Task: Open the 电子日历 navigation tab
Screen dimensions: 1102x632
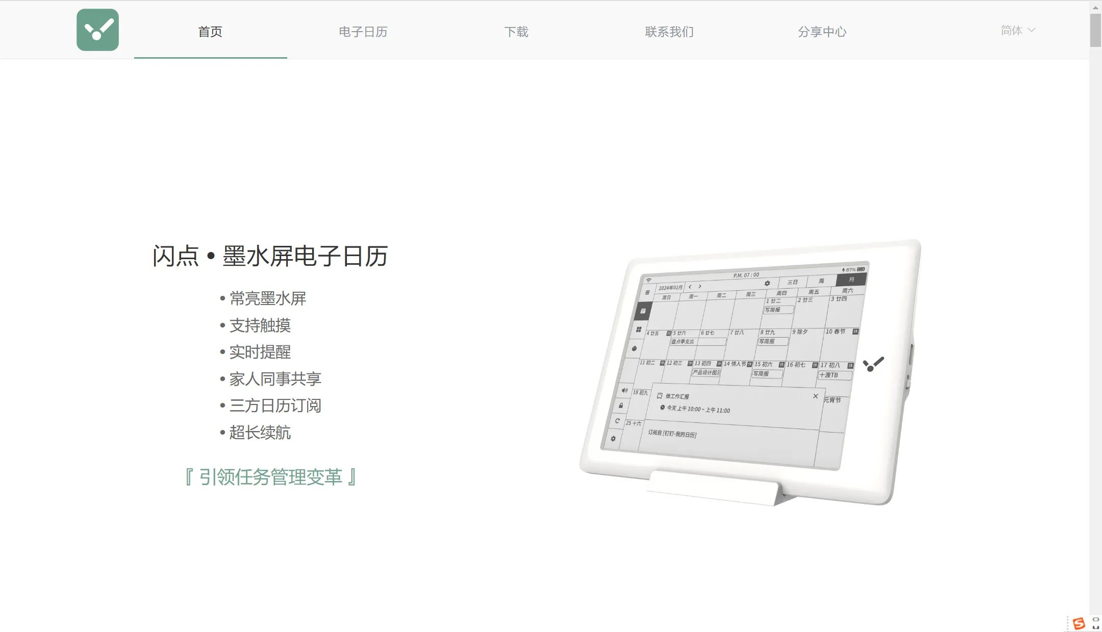Action: pos(363,32)
